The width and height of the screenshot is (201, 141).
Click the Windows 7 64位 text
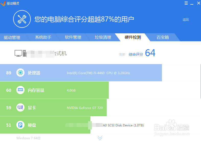28,138
